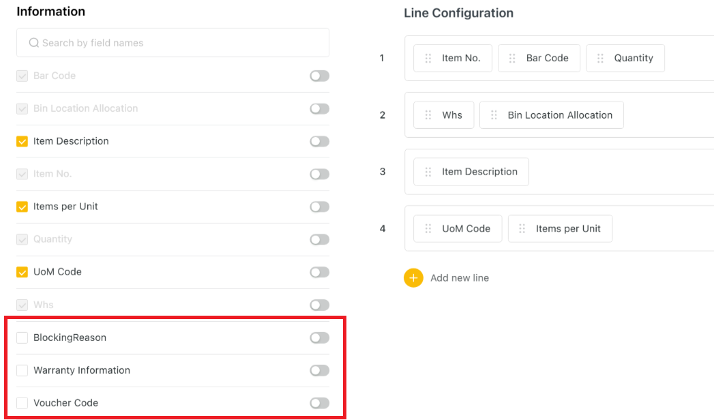Enable the UoM Code toggle switch
The image size is (714, 420).
[319, 272]
